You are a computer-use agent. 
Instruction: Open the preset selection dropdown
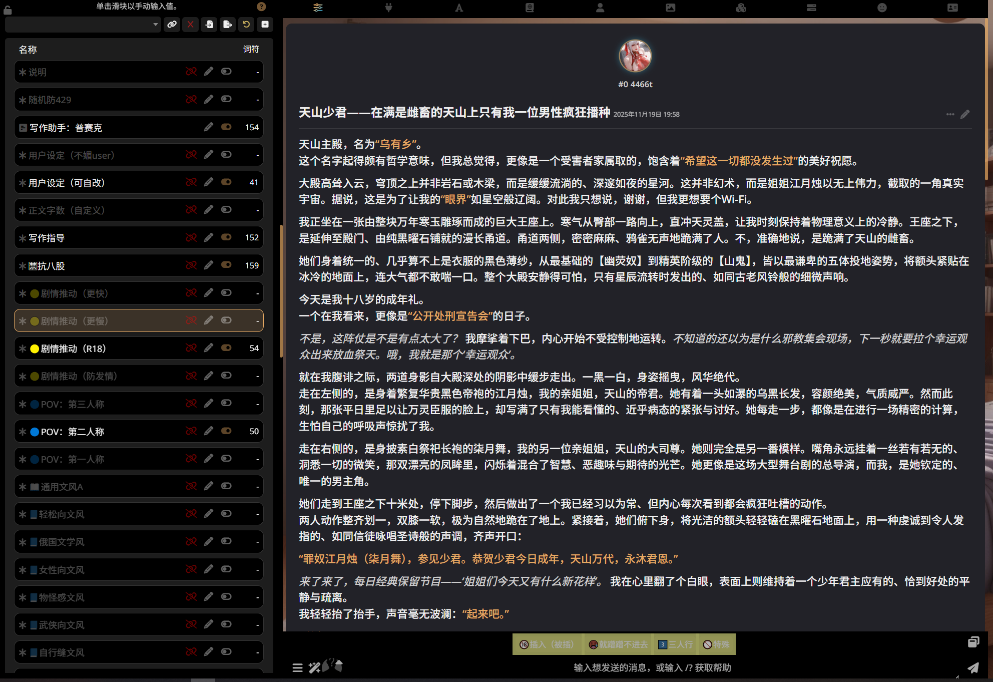83,24
